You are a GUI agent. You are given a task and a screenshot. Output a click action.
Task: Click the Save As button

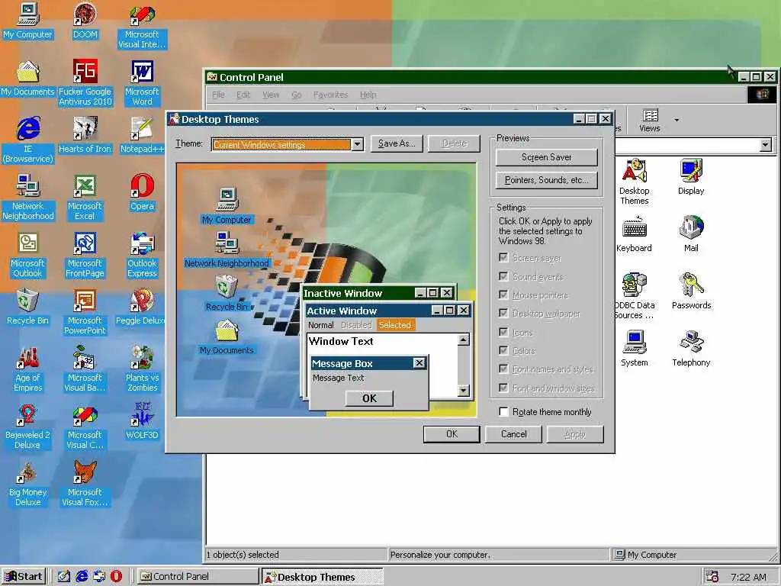[397, 143]
